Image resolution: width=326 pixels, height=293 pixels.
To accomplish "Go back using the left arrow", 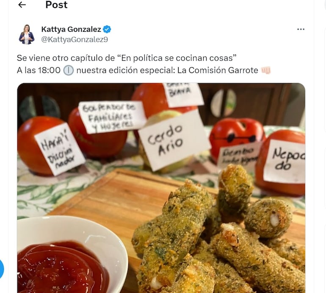I will pyautogui.click(x=22, y=5).
